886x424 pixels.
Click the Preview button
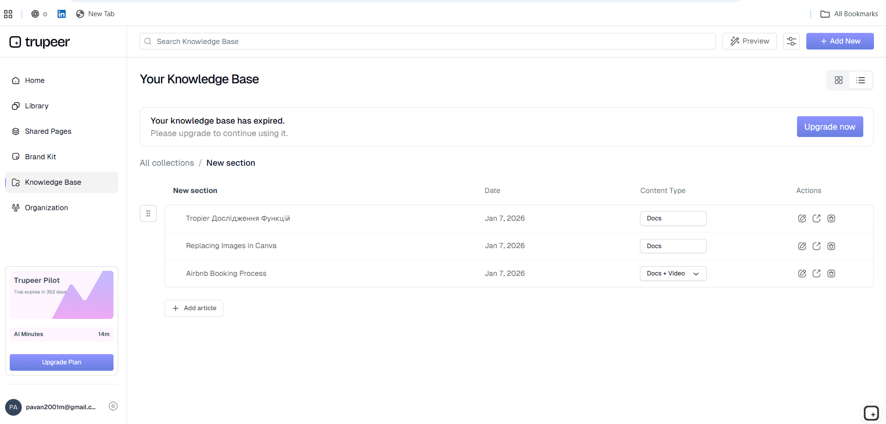[x=749, y=41]
